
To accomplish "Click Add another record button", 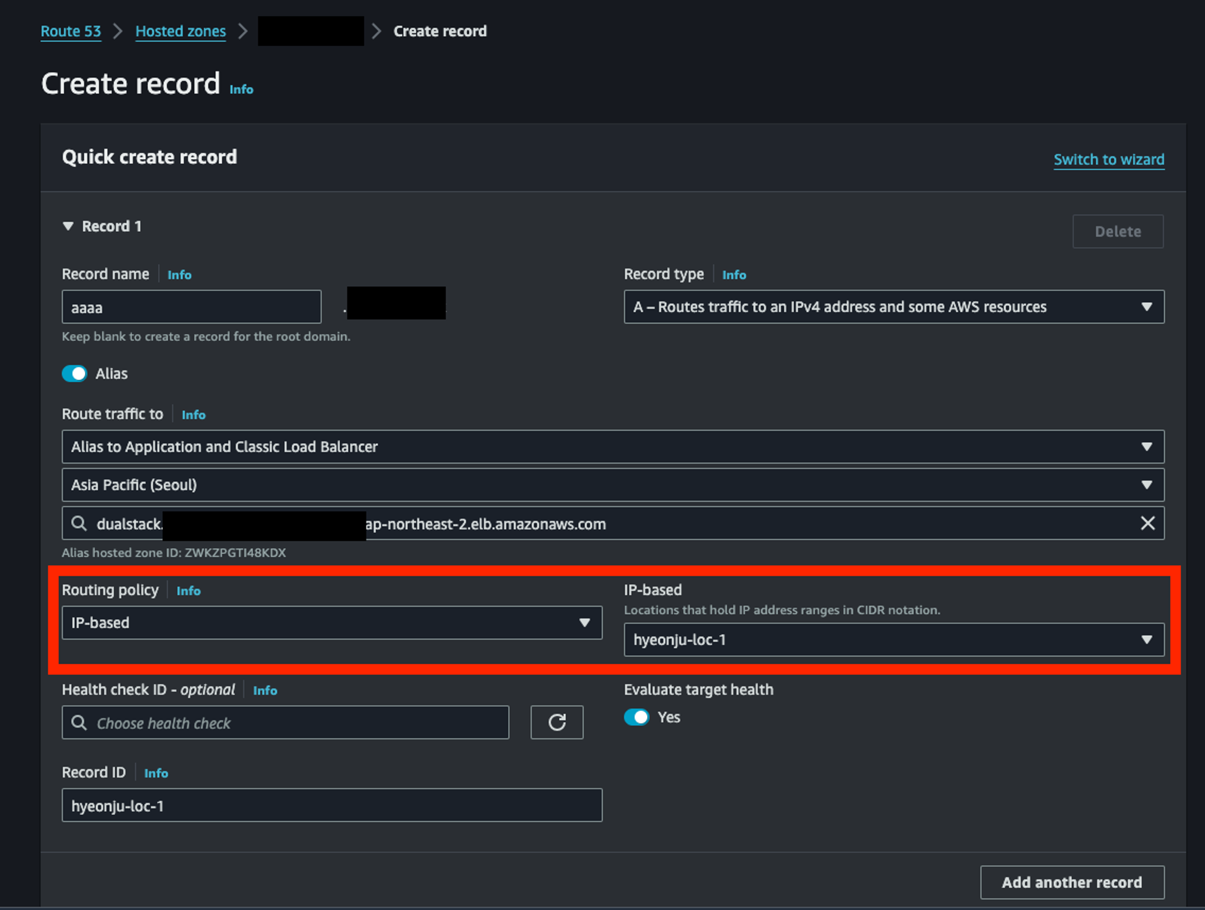I will tap(1071, 882).
